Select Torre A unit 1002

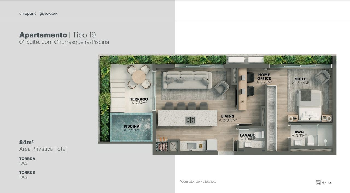tap(24, 163)
